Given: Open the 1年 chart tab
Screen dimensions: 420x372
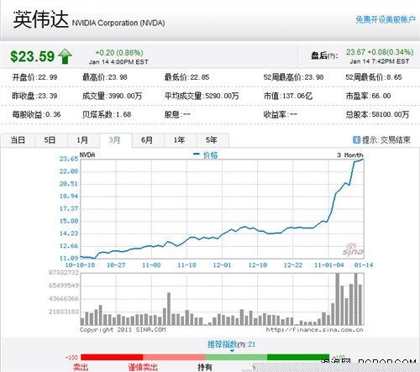Looking at the screenshot, I should tap(180, 140).
